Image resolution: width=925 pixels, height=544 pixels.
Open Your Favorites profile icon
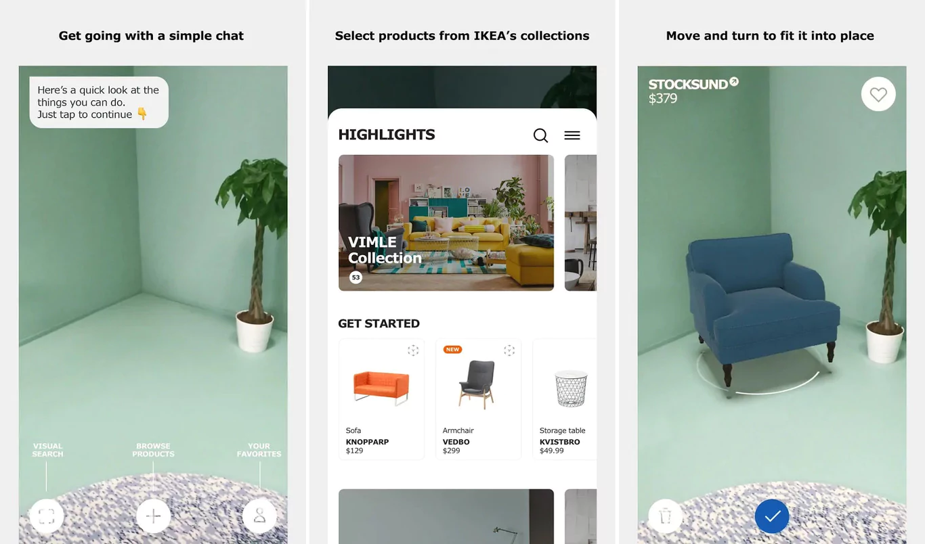(259, 516)
